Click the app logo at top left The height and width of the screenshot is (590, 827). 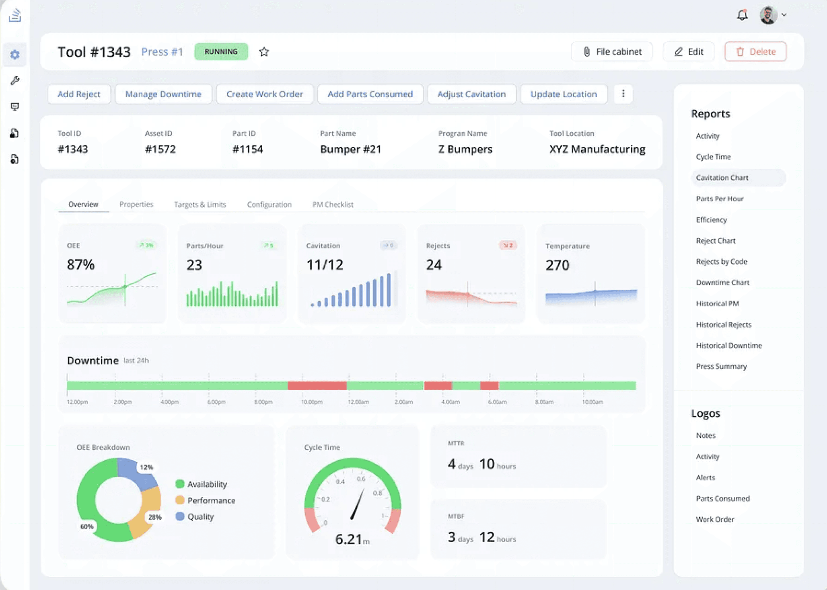[15, 15]
